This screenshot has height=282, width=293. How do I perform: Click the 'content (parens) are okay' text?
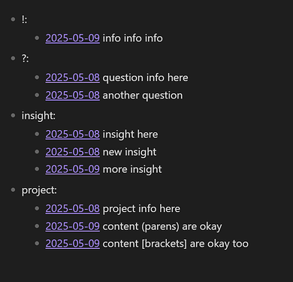pos(162,226)
